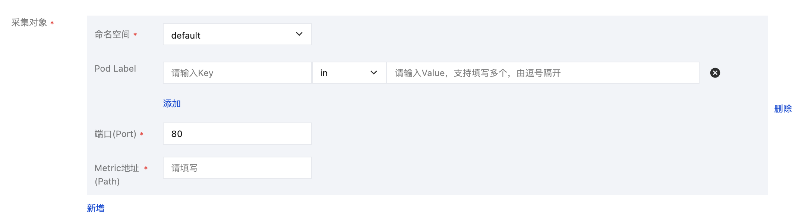Image resolution: width=805 pixels, height=222 pixels.
Task: Open the namespace selector showing "default"
Action: (231, 35)
